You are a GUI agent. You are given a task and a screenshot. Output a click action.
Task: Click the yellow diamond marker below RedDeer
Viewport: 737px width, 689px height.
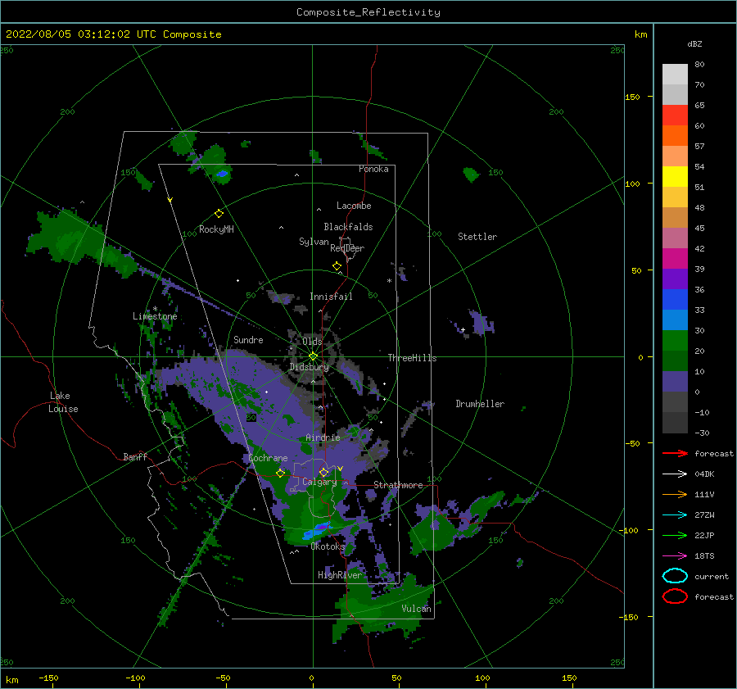click(337, 266)
